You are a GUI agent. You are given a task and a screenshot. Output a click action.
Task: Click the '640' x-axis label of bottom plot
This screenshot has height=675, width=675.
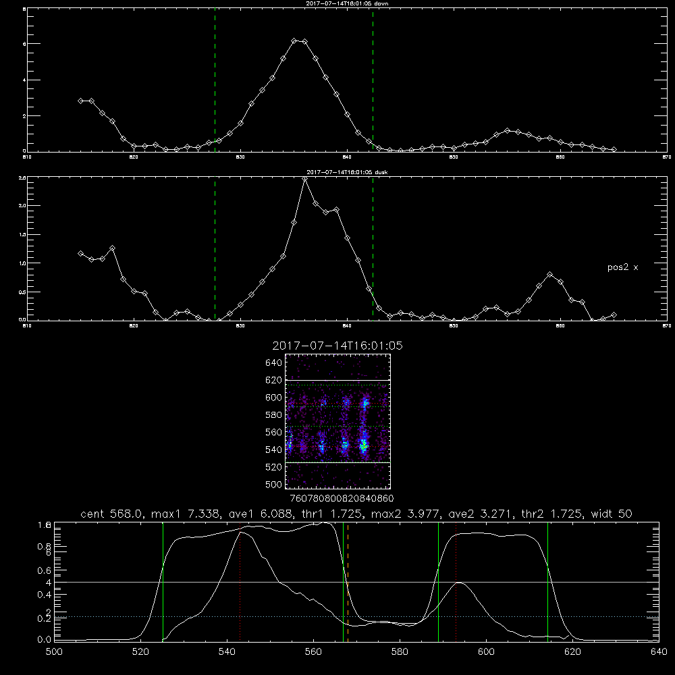(659, 652)
